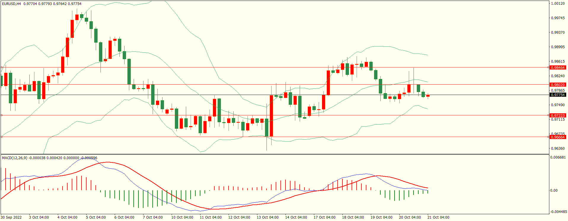Select the 0.96664 red price level tag

(558, 137)
